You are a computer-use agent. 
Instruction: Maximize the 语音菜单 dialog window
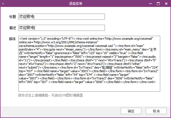[159, 4]
